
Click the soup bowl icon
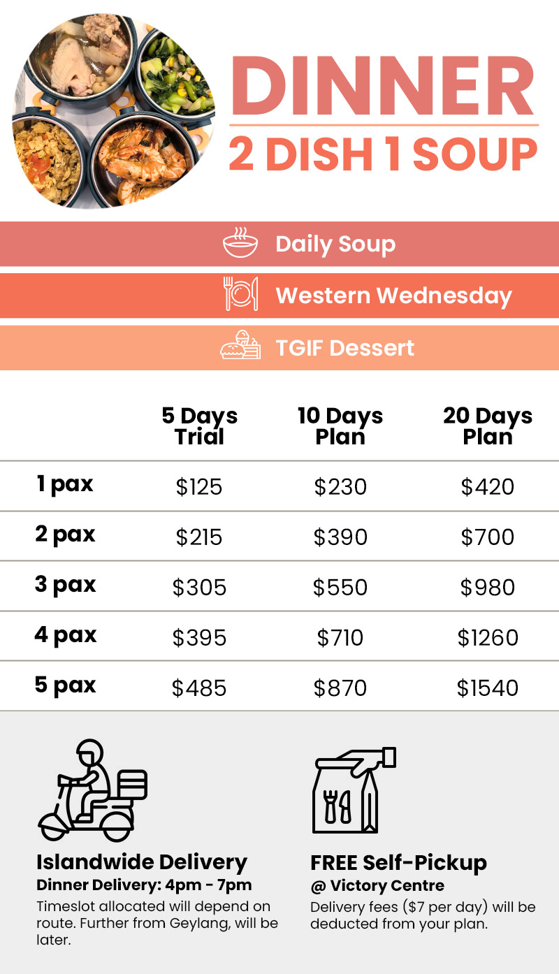(240, 242)
